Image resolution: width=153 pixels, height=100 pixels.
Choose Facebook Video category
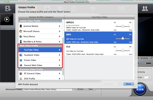click(40, 55)
